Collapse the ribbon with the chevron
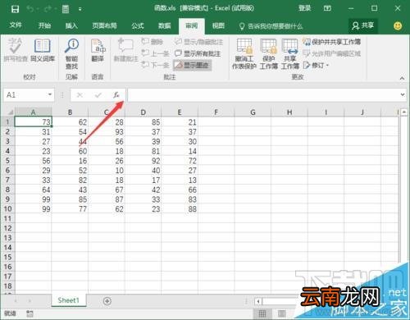 click(402, 78)
